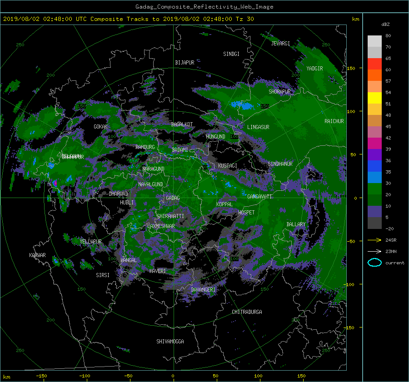Pick the light blue 35–30 dBZ swatch
409x382 pixels.
tap(374, 177)
